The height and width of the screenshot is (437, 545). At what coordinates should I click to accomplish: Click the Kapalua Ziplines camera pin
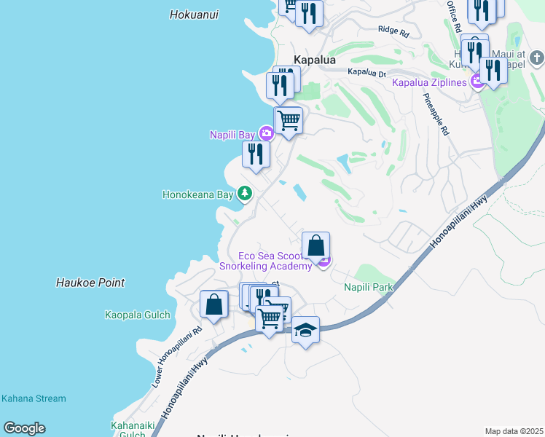point(476,82)
